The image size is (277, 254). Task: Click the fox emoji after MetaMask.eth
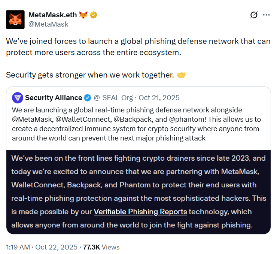click(x=83, y=15)
